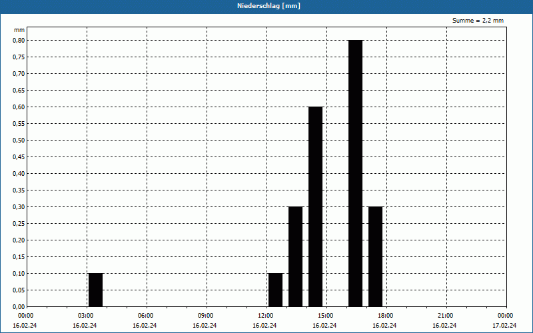Click the 0,65 y-axis label
The image size is (533, 333).
tap(19, 91)
